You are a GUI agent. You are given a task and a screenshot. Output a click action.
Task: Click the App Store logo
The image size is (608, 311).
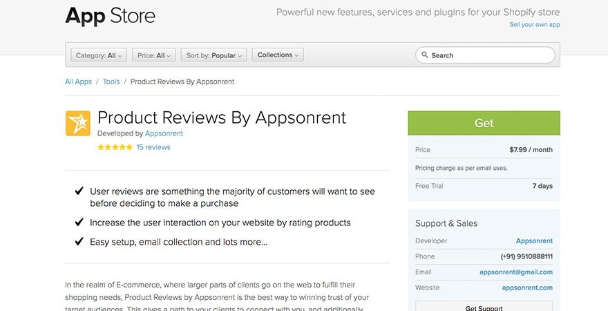111,16
